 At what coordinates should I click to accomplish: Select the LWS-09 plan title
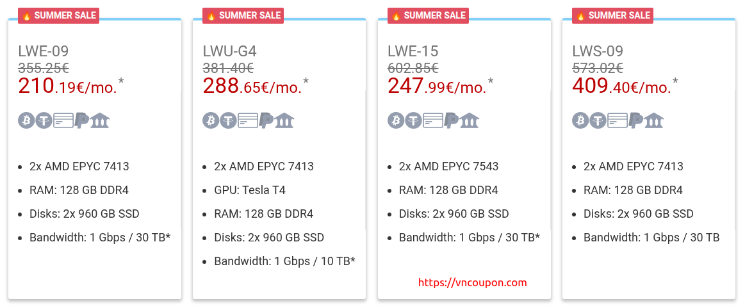tap(598, 51)
